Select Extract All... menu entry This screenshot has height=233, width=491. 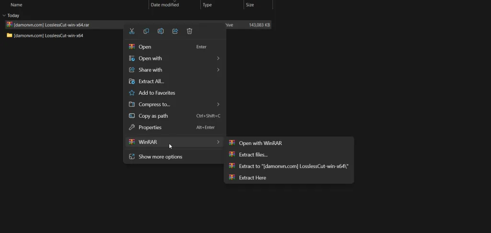[x=151, y=81]
